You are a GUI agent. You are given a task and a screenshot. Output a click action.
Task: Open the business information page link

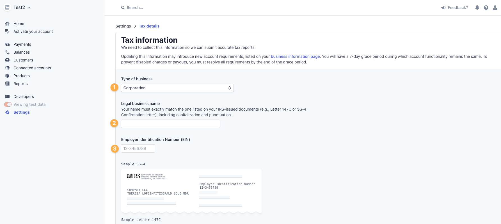tap(295, 56)
